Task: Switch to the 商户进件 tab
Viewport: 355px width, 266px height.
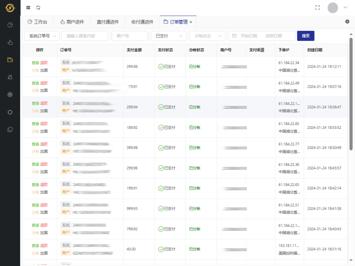Action: [x=72, y=22]
